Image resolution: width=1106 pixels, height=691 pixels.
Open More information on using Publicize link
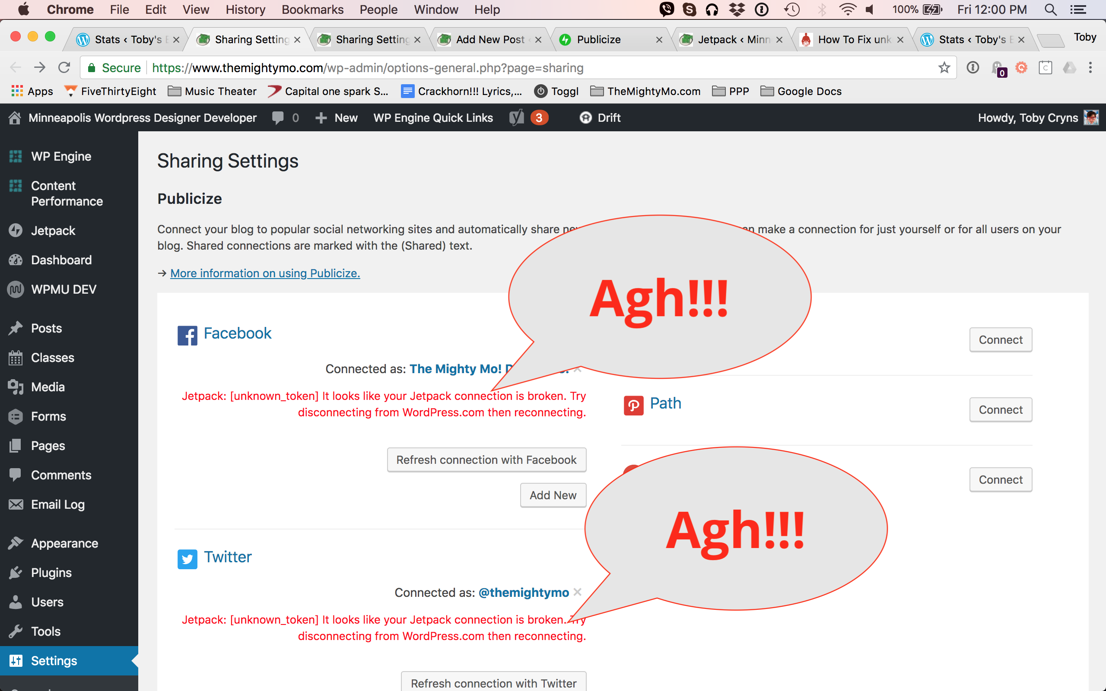pyautogui.click(x=265, y=273)
